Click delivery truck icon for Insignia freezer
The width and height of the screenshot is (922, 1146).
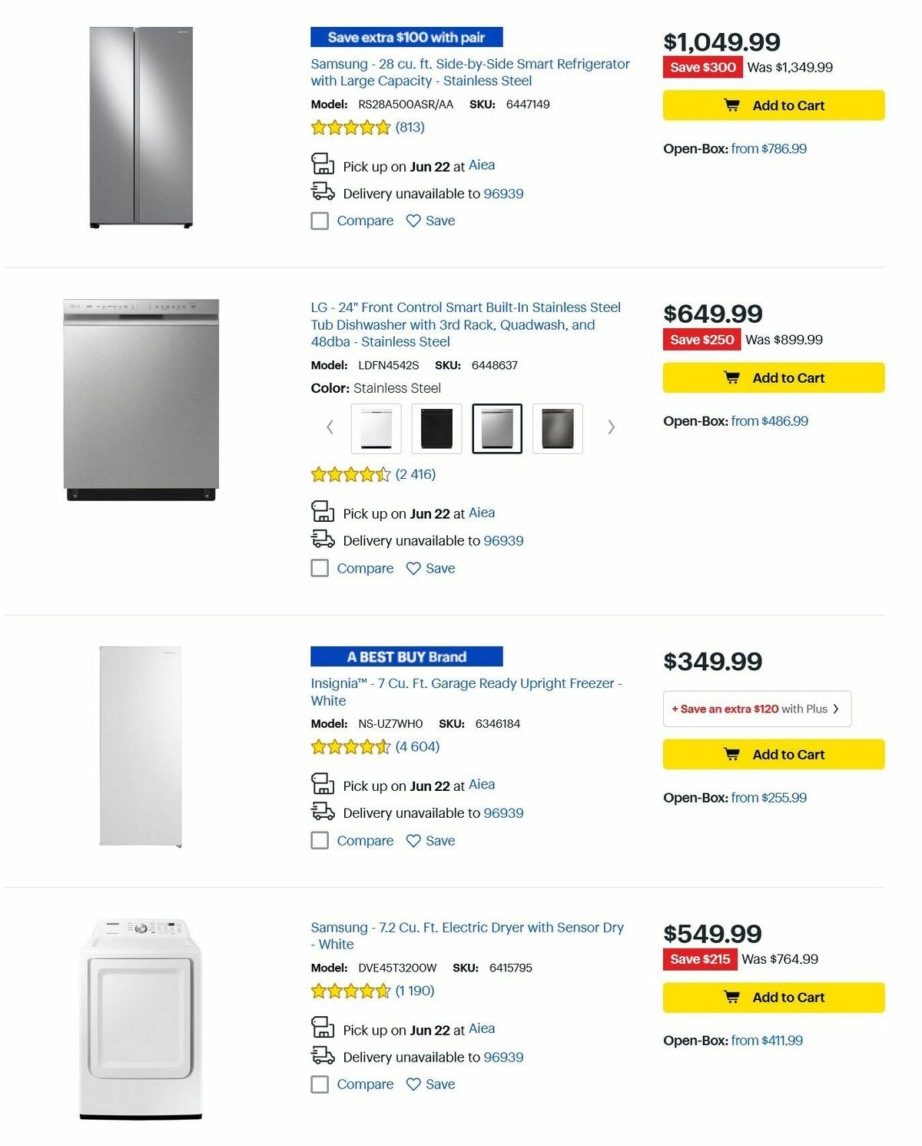(x=322, y=812)
